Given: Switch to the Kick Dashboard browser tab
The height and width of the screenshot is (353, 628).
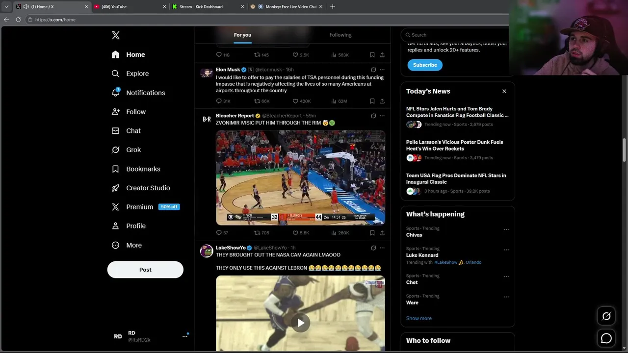Looking at the screenshot, I should point(208,7).
